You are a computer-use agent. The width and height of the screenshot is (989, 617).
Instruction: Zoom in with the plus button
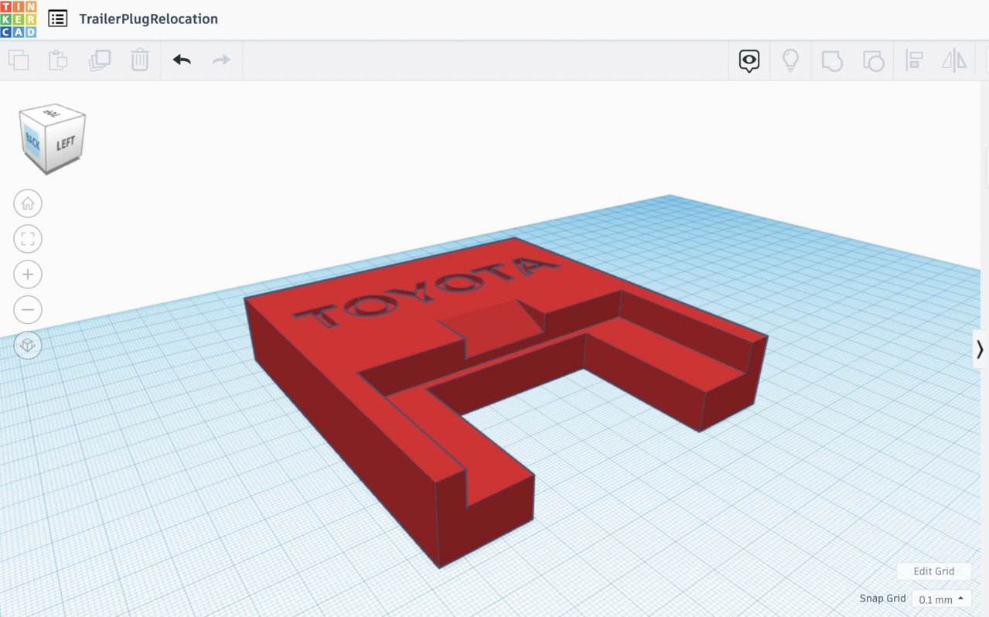[x=28, y=274]
